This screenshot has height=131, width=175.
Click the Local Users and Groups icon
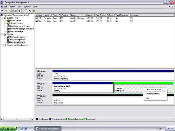(8, 26)
